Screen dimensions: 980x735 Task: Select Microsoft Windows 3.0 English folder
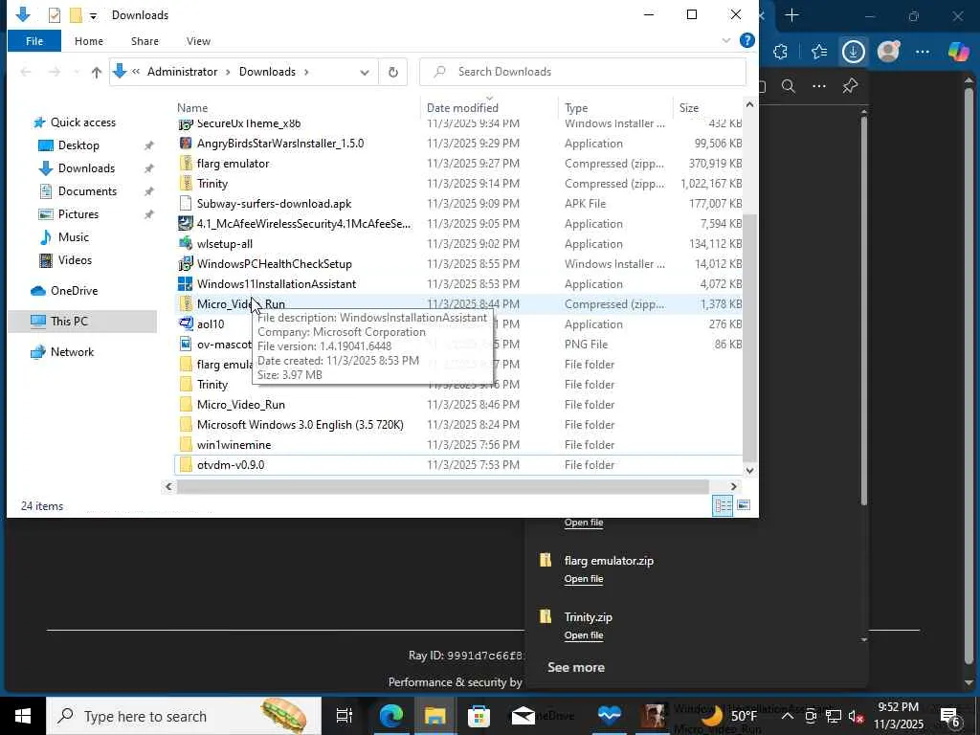300,424
